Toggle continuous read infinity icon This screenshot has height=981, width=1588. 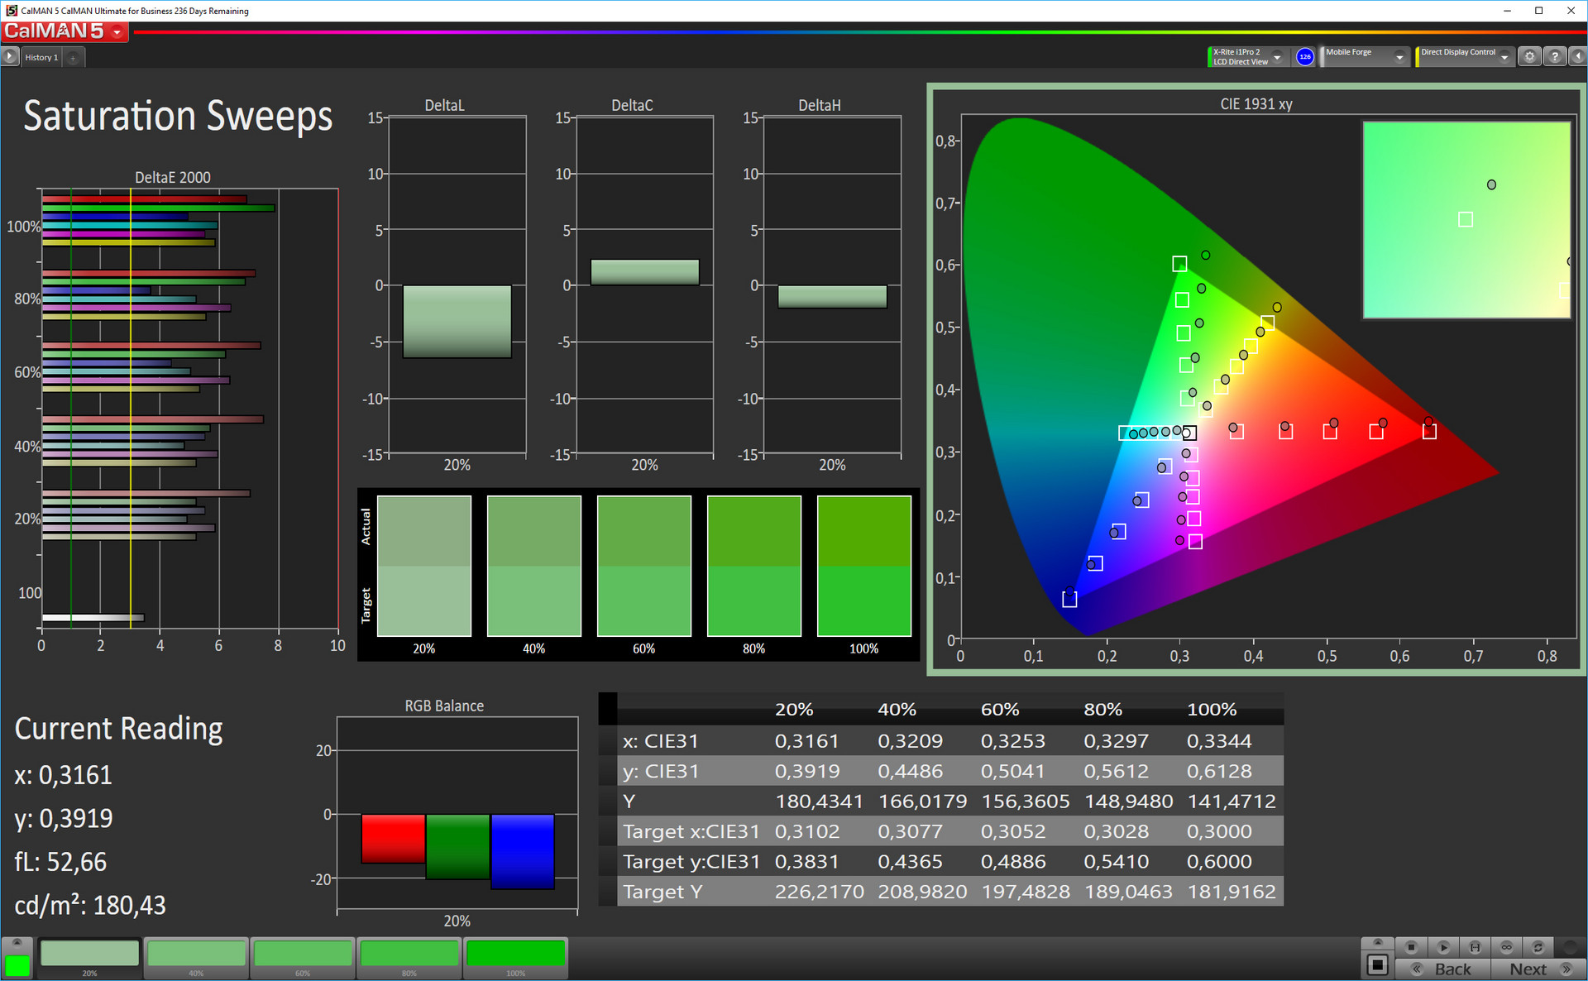click(1506, 947)
